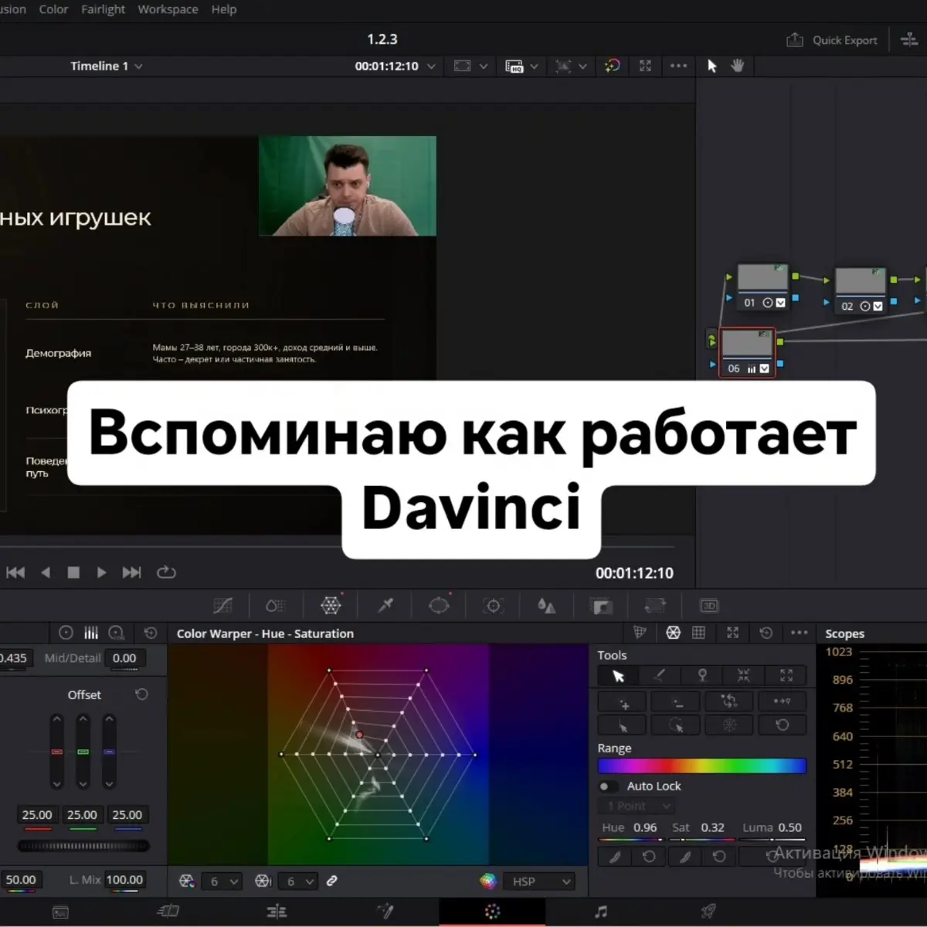Click the Luma value 0.50 field
This screenshot has width=927, height=927.
point(789,827)
